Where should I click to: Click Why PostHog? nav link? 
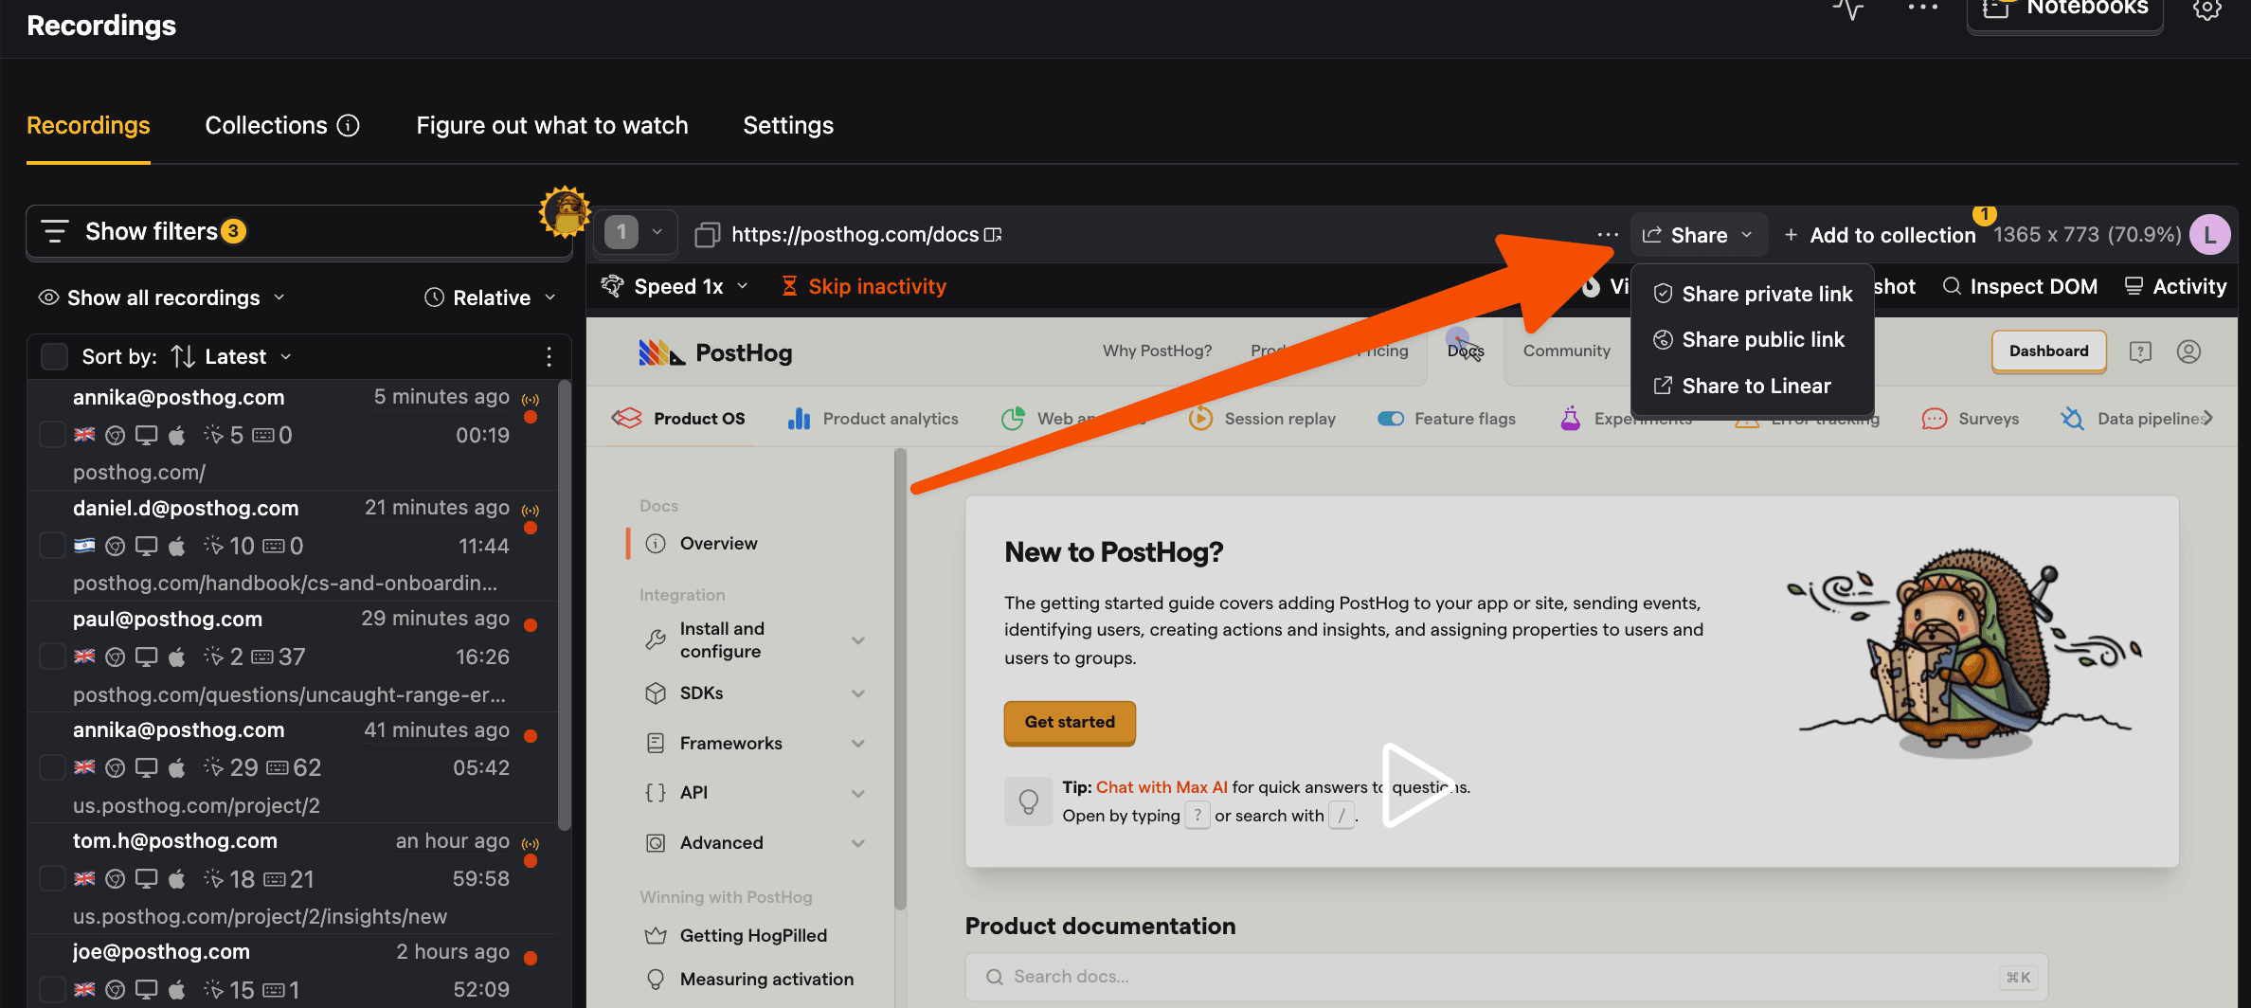tap(1157, 351)
